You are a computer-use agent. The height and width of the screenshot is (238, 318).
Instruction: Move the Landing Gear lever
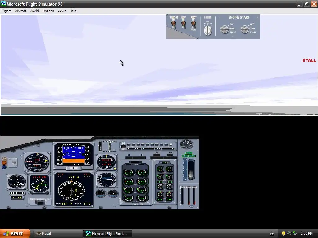(191, 170)
